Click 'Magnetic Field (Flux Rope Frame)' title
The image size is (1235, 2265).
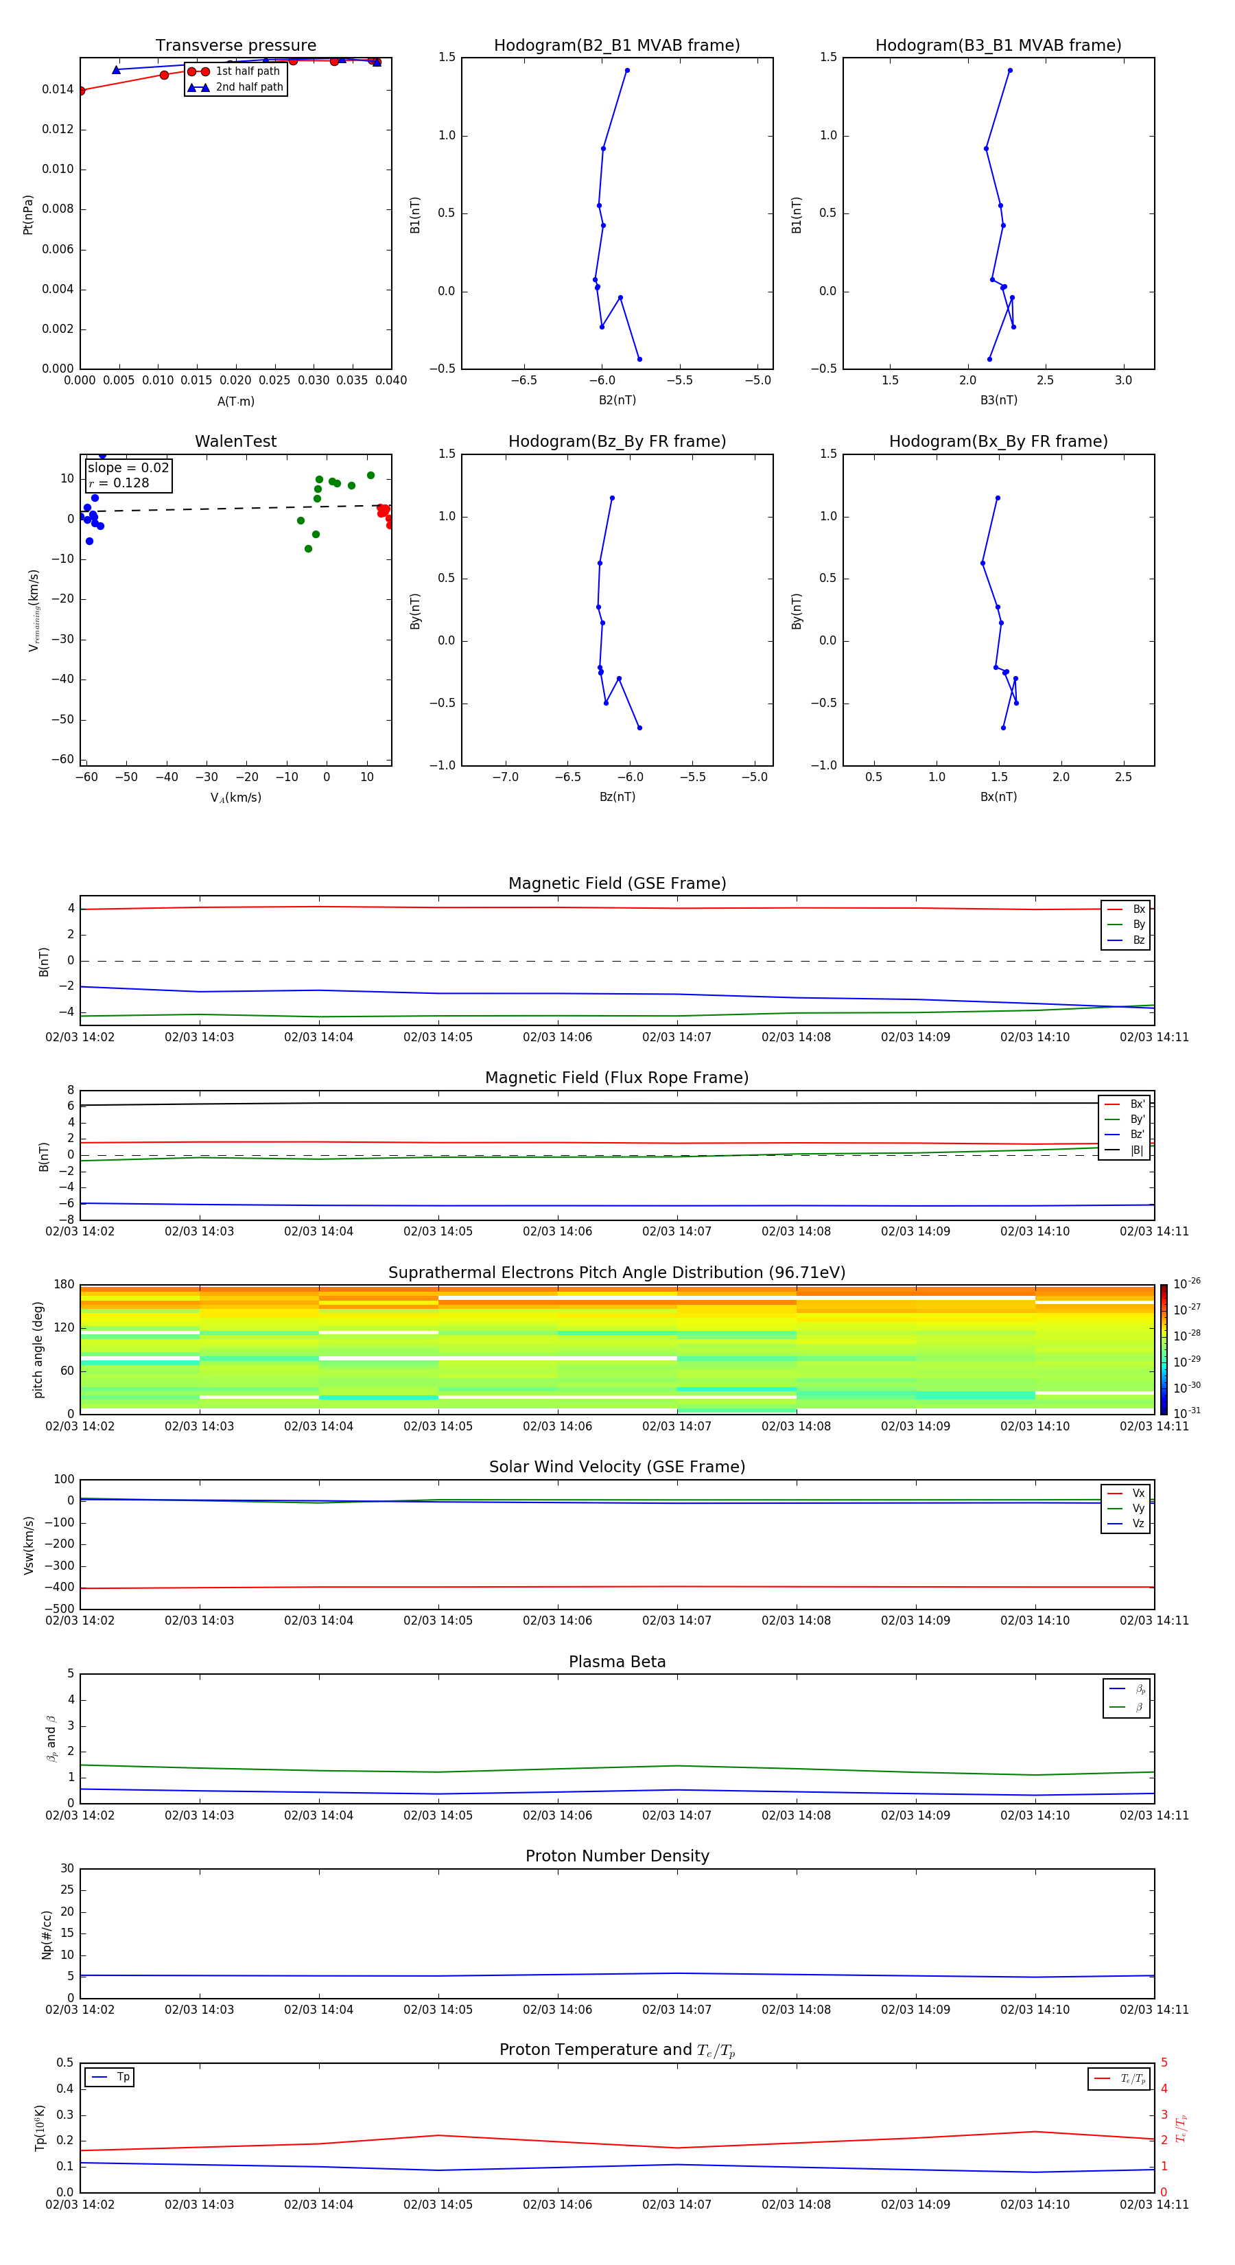[x=617, y=1078]
